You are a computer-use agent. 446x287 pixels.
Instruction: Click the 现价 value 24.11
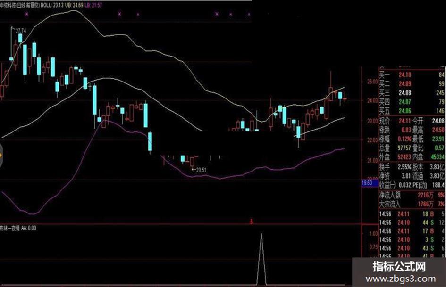click(x=405, y=121)
